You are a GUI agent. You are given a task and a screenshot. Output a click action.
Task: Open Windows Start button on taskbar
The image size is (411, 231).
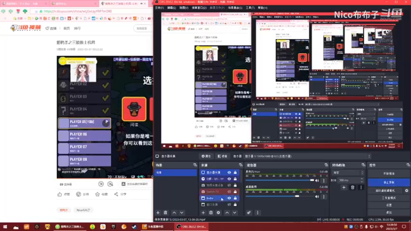coord(5,227)
